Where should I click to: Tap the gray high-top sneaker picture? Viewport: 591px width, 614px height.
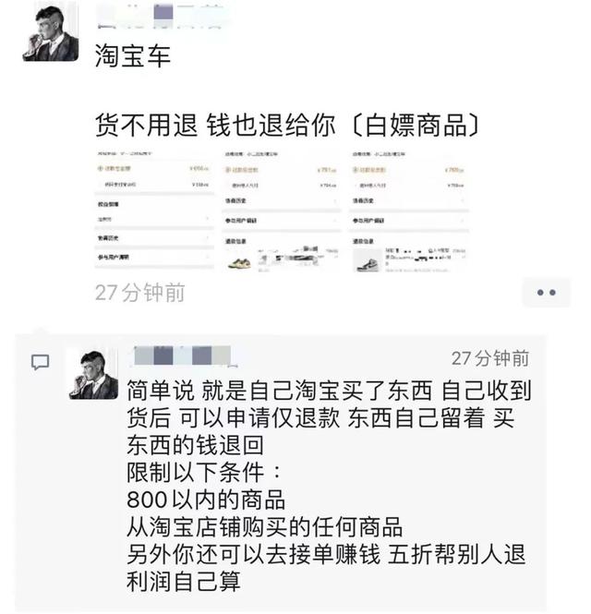367,260
